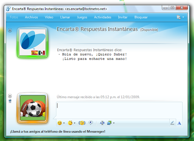The height and width of the screenshot is (141, 194).
Task: Send a nudge (zumbido)
Action: tap(82, 123)
